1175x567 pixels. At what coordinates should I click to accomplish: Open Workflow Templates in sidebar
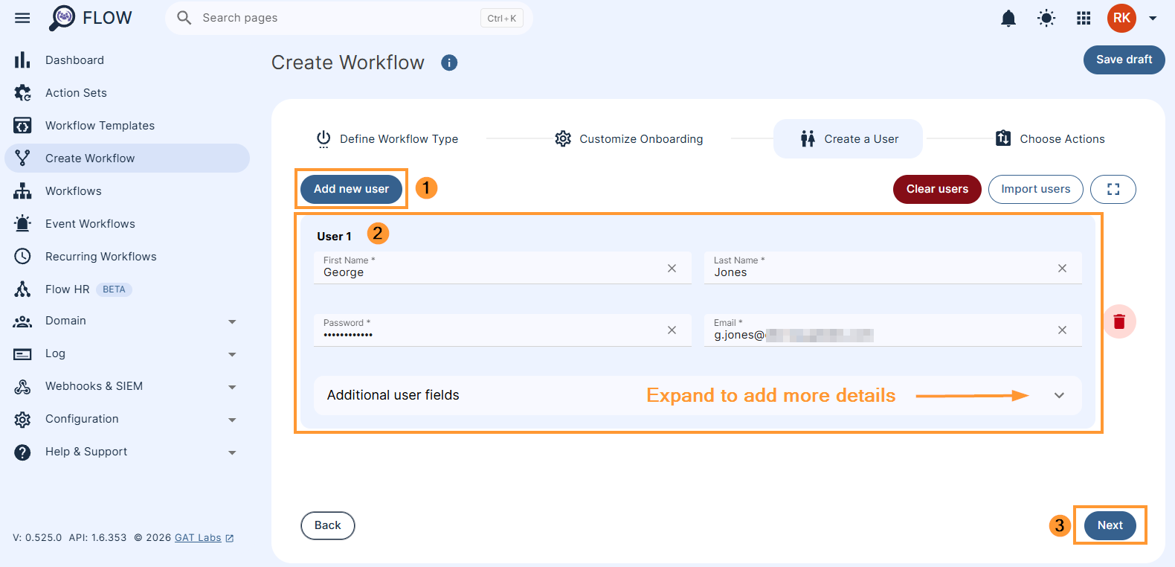[x=127, y=126]
